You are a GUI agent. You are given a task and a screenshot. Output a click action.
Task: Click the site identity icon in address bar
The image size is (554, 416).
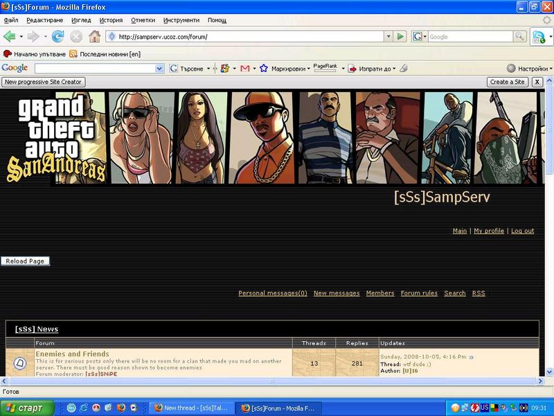pyautogui.click(x=112, y=37)
